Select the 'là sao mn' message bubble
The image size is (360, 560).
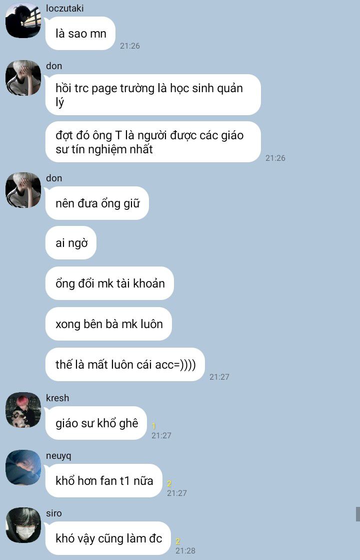pos(80,34)
